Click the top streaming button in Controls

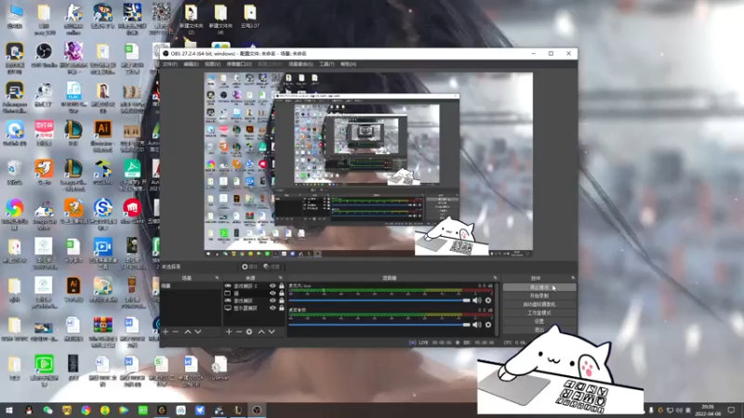coord(539,287)
